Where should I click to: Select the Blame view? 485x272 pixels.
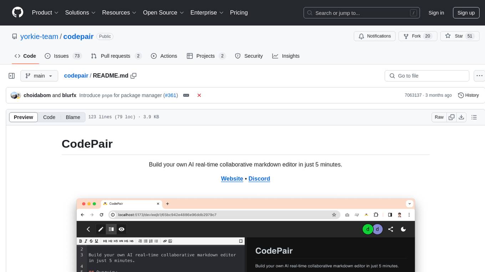[x=73, y=117]
